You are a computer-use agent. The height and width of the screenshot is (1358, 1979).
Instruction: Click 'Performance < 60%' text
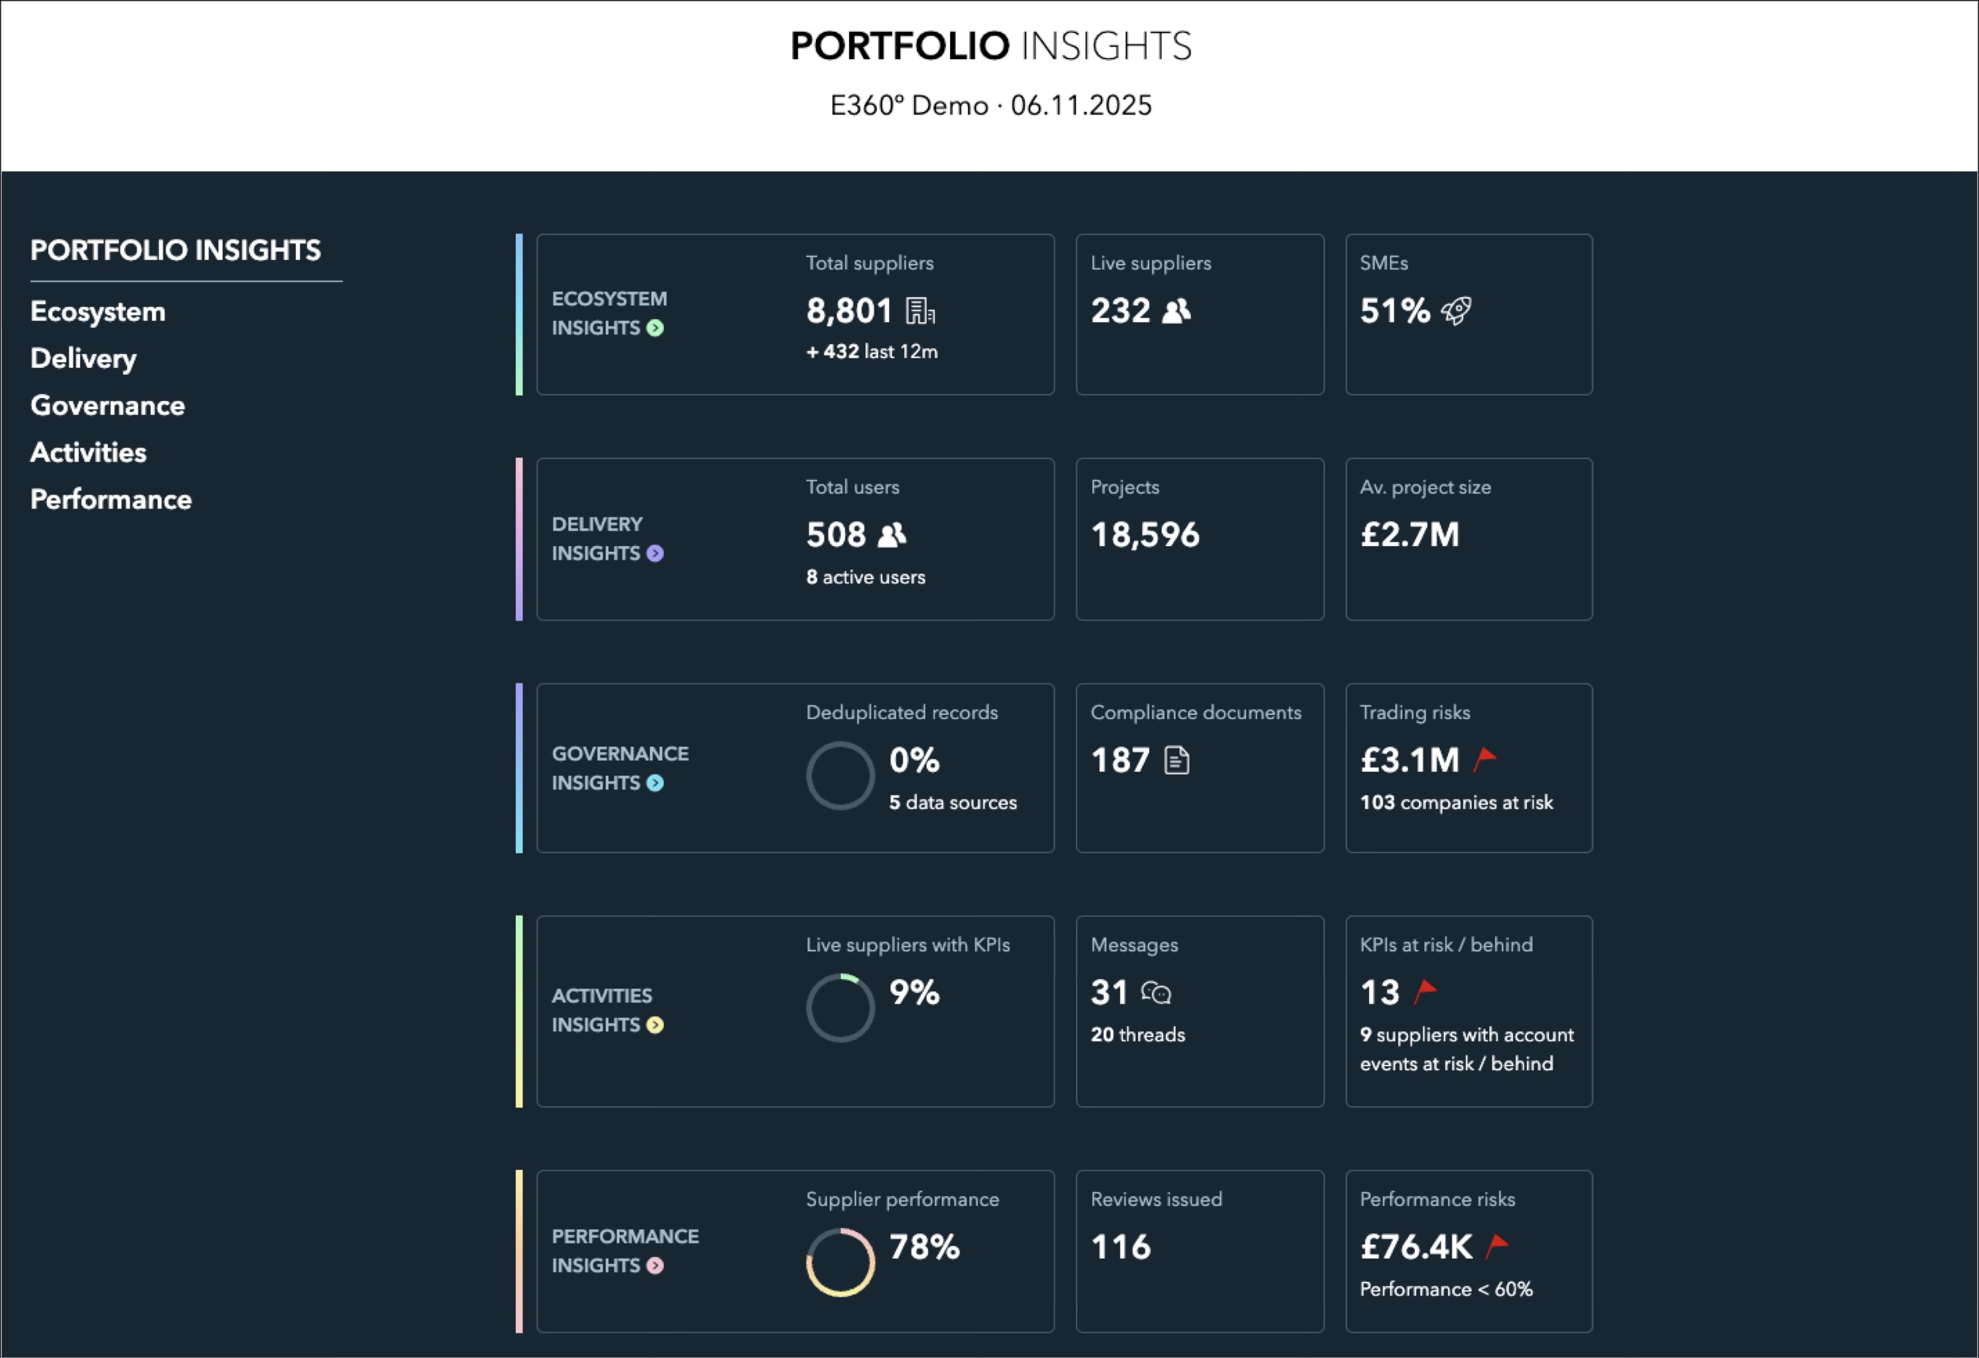point(1446,1290)
